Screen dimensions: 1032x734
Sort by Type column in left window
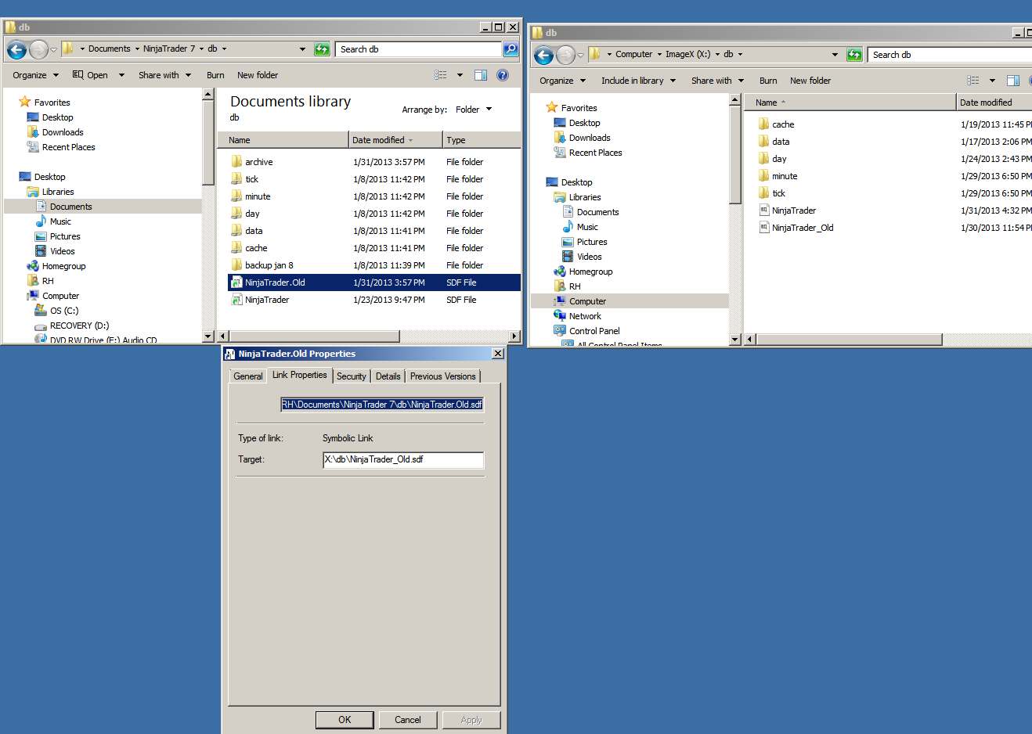481,140
